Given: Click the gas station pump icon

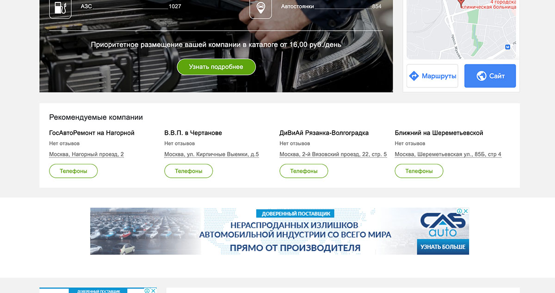Looking at the screenshot, I should point(60,8).
